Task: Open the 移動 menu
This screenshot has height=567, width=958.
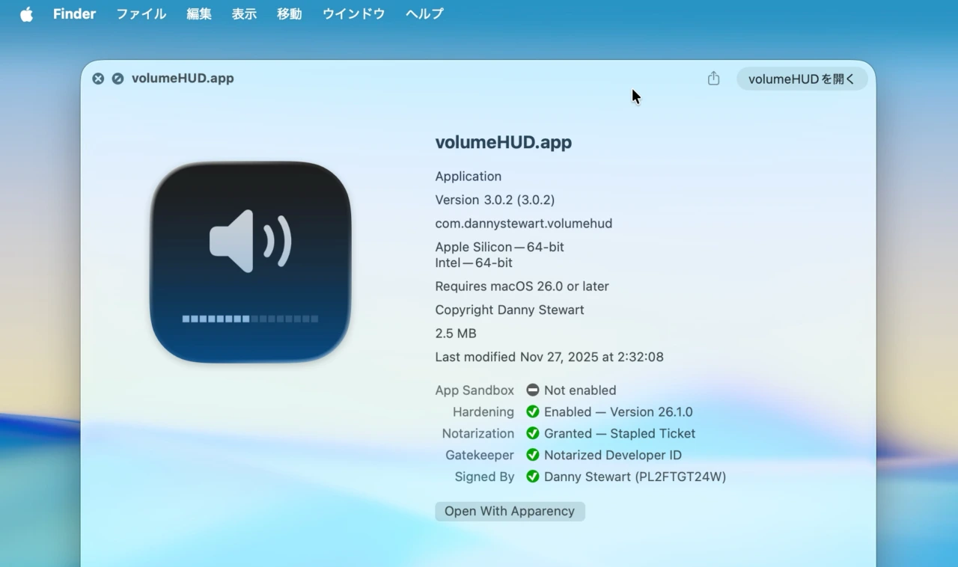Action: pos(289,13)
